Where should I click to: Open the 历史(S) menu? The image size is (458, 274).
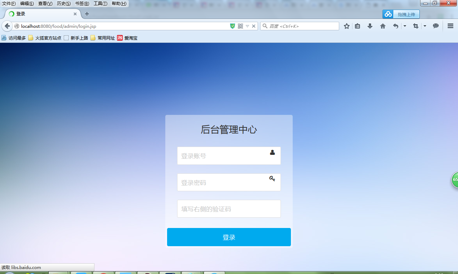64,4
